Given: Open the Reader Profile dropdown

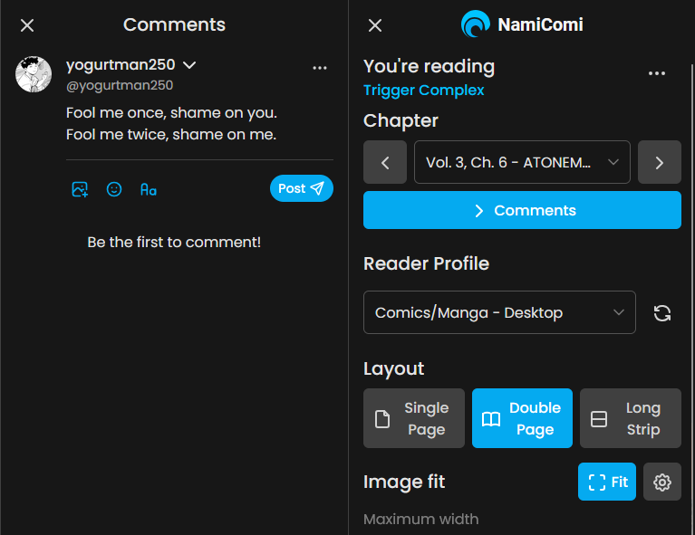Looking at the screenshot, I should coord(499,313).
